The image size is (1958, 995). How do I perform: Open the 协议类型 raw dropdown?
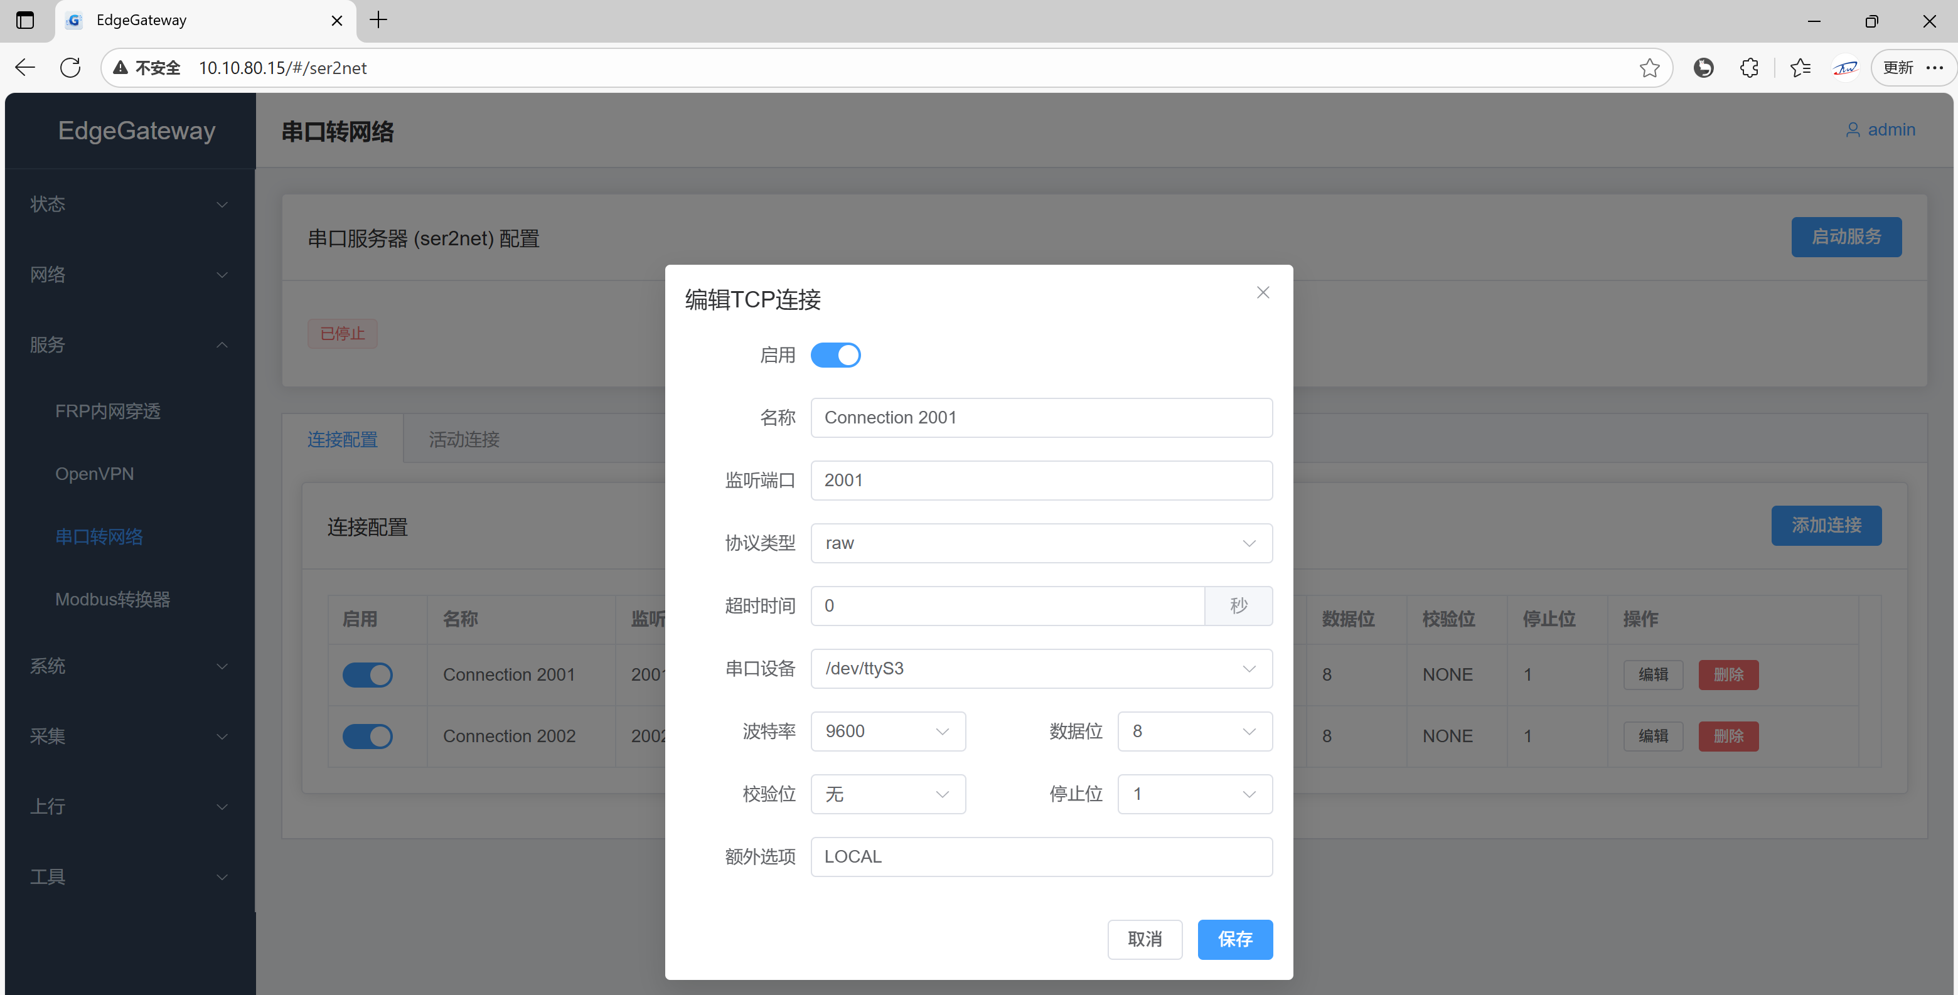(x=1041, y=543)
